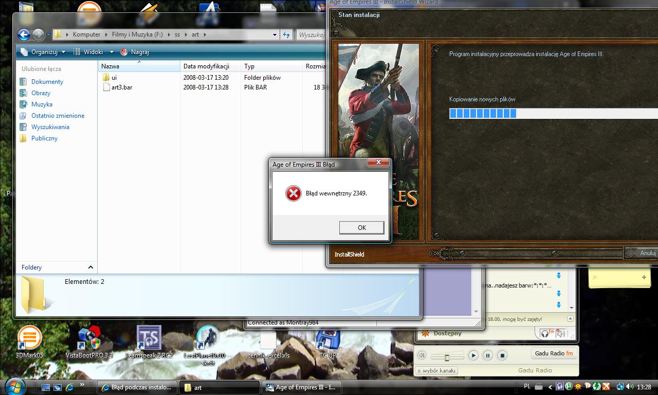Click the Nagraj burn button
This screenshot has width=658, height=395.
(x=135, y=52)
